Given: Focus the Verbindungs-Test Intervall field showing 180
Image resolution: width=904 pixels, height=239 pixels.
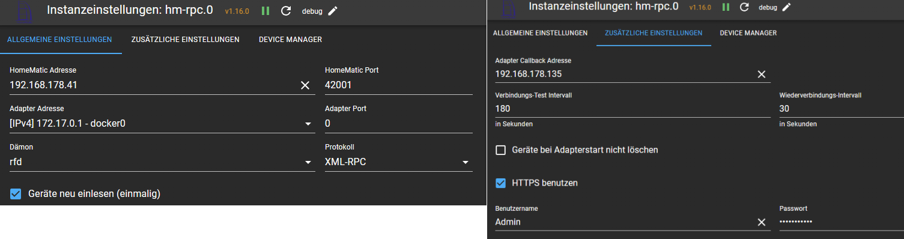Looking at the screenshot, I should tap(632, 109).
